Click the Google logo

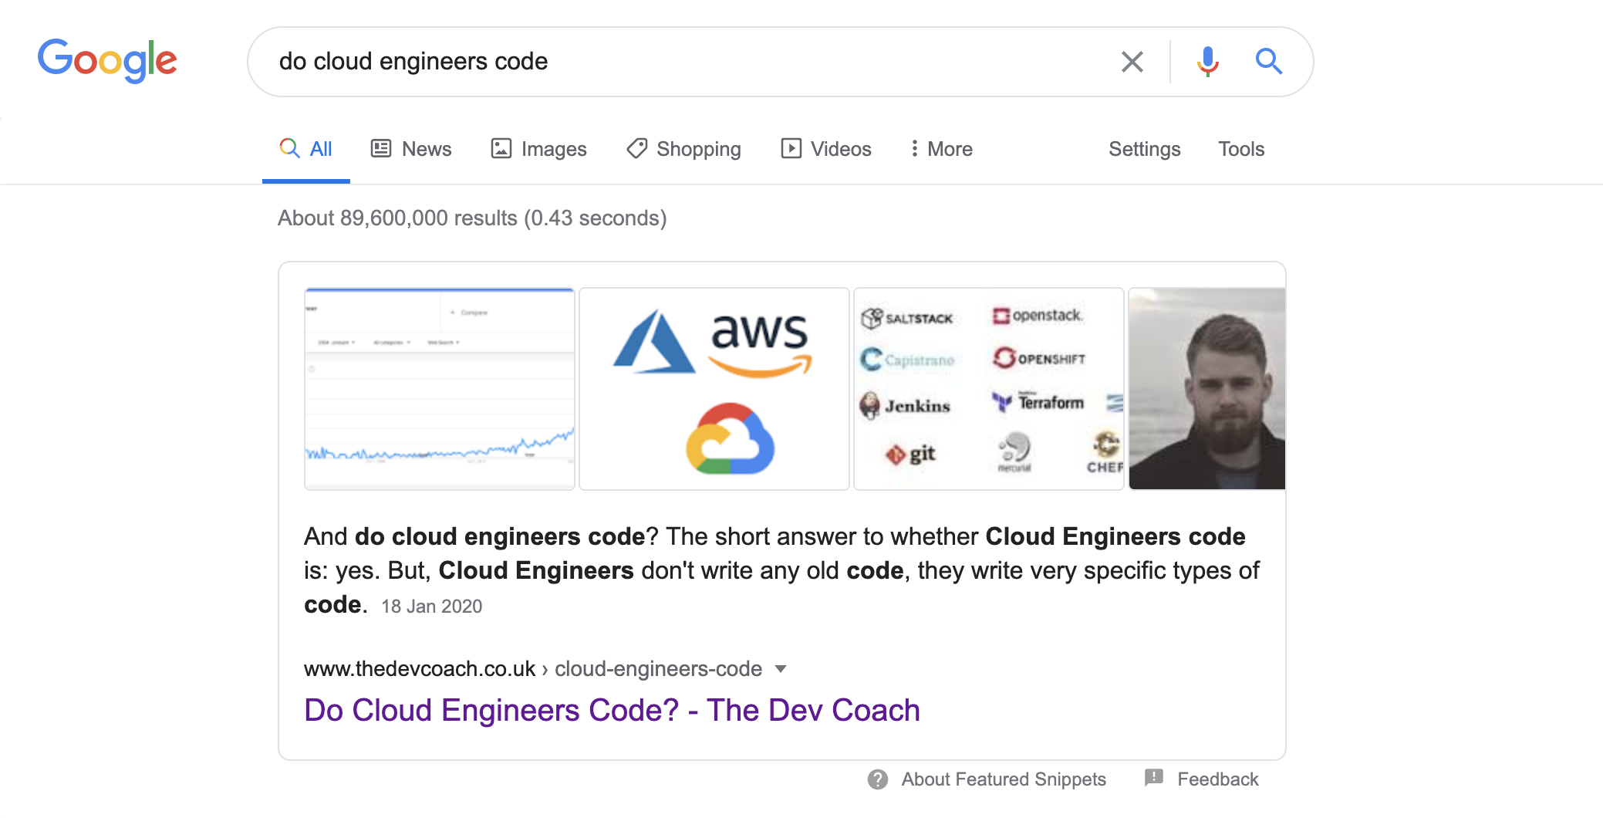pos(107,61)
